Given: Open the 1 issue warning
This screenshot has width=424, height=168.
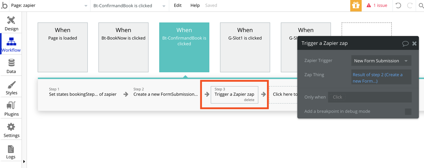Looking at the screenshot, I should pos(377,5).
